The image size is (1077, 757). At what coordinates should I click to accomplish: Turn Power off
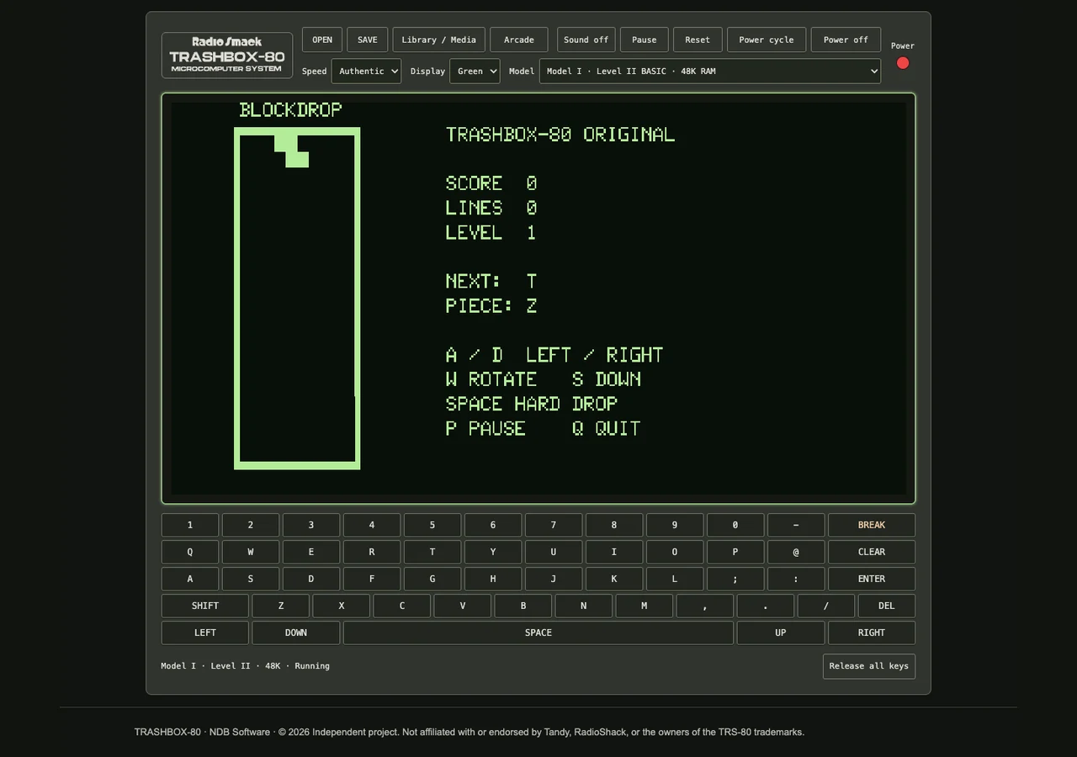pos(846,40)
